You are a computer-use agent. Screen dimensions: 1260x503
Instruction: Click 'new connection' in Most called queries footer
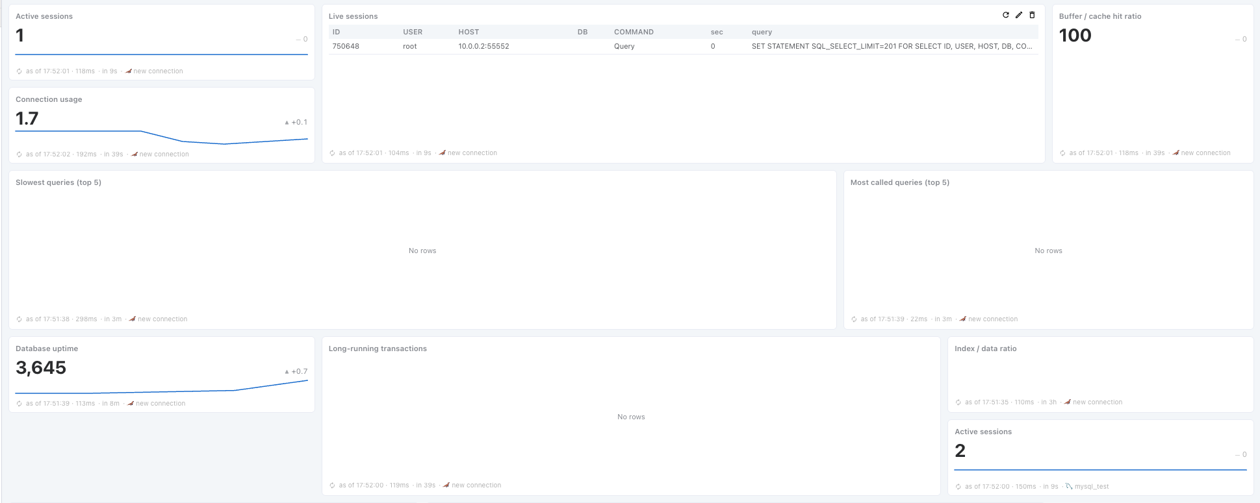[x=993, y=319]
